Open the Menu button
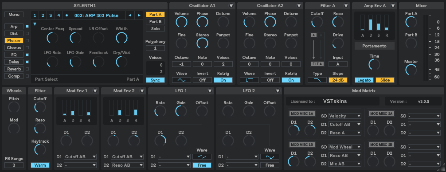446x172 pixels. pyautogui.click(x=14, y=15)
